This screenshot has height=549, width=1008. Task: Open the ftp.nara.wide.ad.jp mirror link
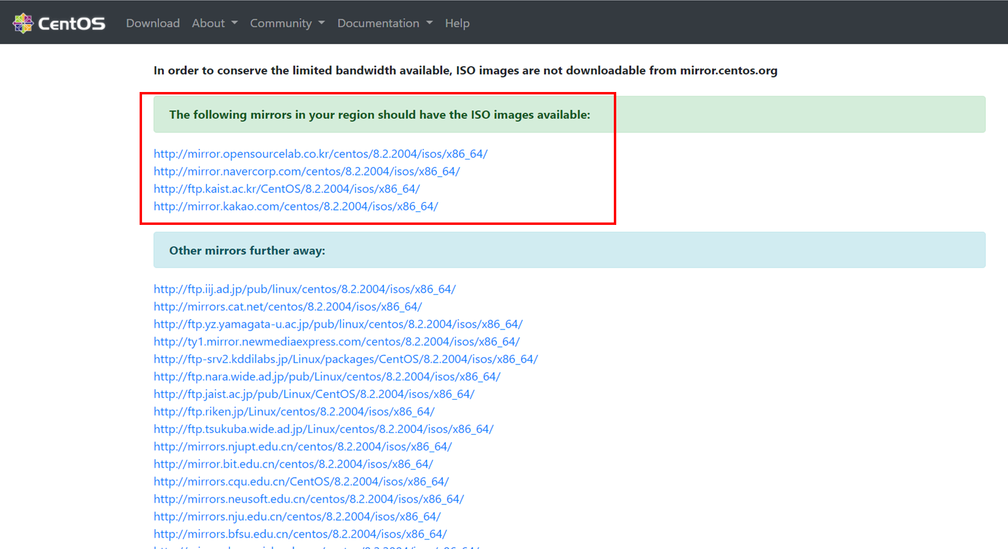(327, 376)
